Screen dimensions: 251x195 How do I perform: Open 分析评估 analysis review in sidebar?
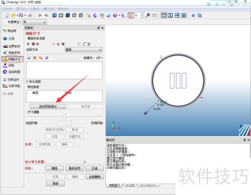click(x=12, y=86)
